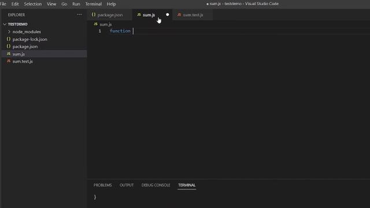Click the unsaved dot on sum.js tab
Screen dimensions: 370x208
pyautogui.click(x=167, y=14)
